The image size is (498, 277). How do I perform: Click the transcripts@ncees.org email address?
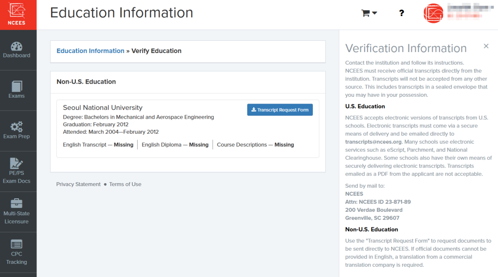[x=373, y=142]
